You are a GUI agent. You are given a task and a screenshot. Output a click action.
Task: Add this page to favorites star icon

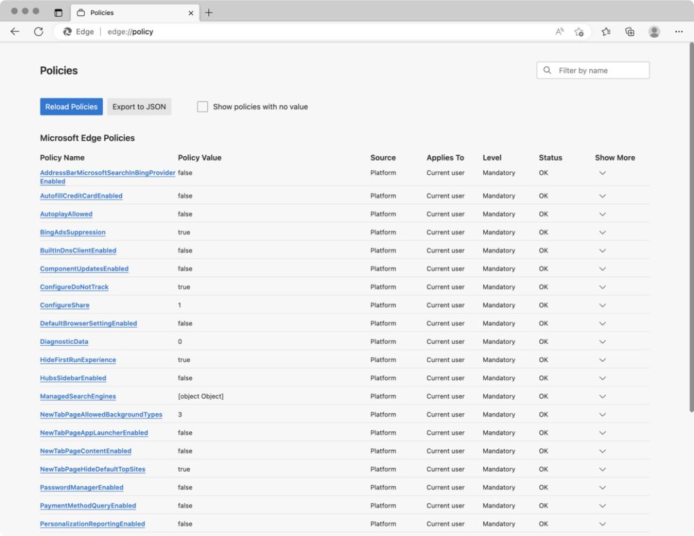point(579,31)
